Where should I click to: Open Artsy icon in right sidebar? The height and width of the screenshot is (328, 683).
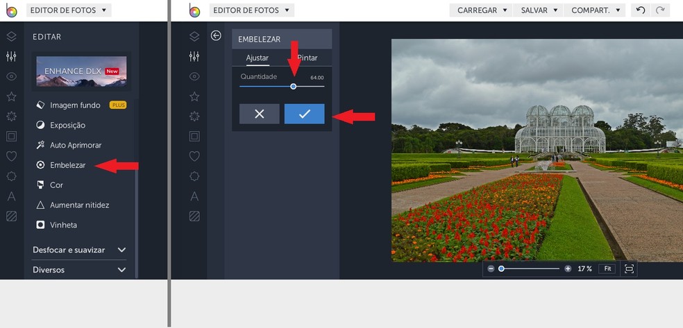[195, 116]
